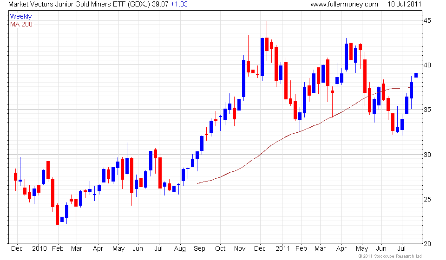
Task: Click the '2010' time axis label
Action: pyautogui.click(x=39, y=249)
